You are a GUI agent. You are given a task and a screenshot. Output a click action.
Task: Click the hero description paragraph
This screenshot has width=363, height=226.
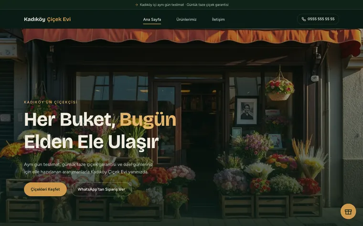pyautogui.click(x=88, y=168)
